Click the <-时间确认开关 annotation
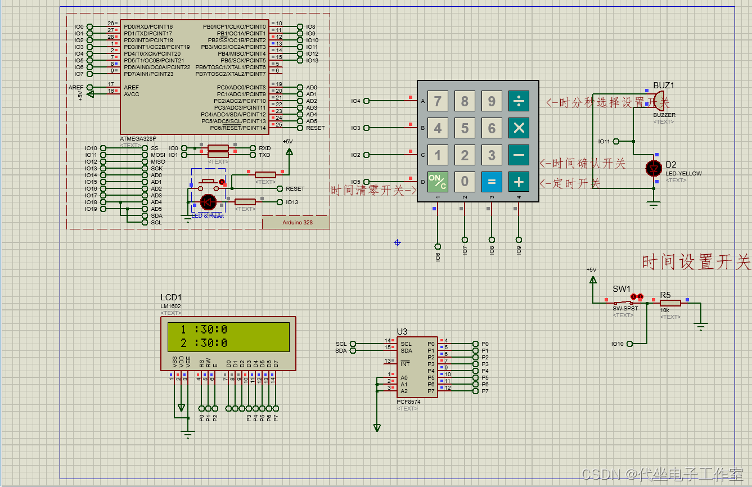The width and height of the screenshot is (752, 487). click(x=583, y=163)
